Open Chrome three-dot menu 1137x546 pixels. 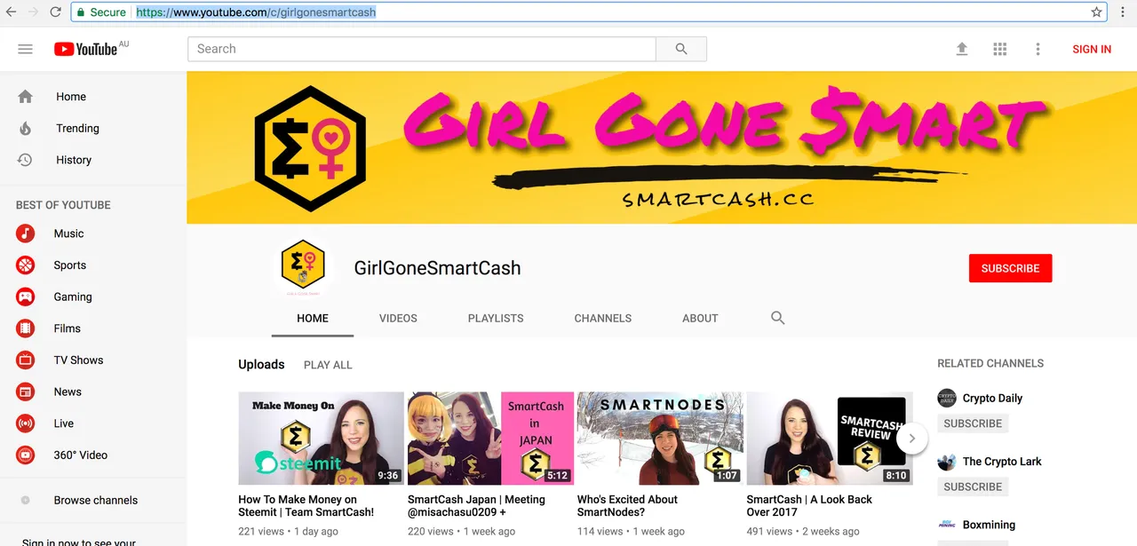(1123, 12)
